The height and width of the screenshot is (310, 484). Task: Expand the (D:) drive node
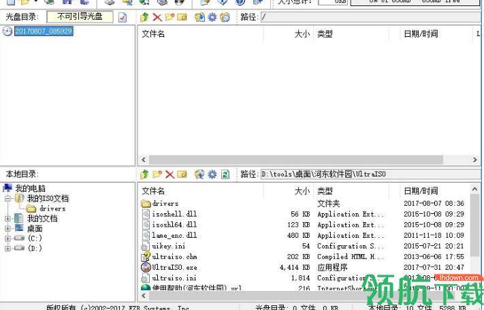(8, 249)
